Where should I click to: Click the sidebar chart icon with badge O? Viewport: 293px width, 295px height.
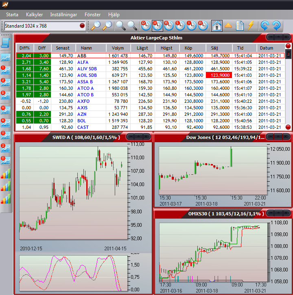pyautogui.click(x=6, y=135)
